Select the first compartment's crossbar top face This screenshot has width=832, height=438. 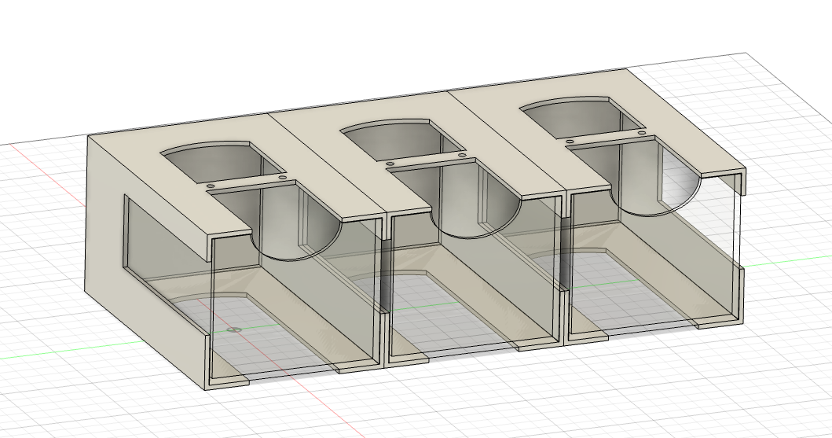[x=247, y=182]
